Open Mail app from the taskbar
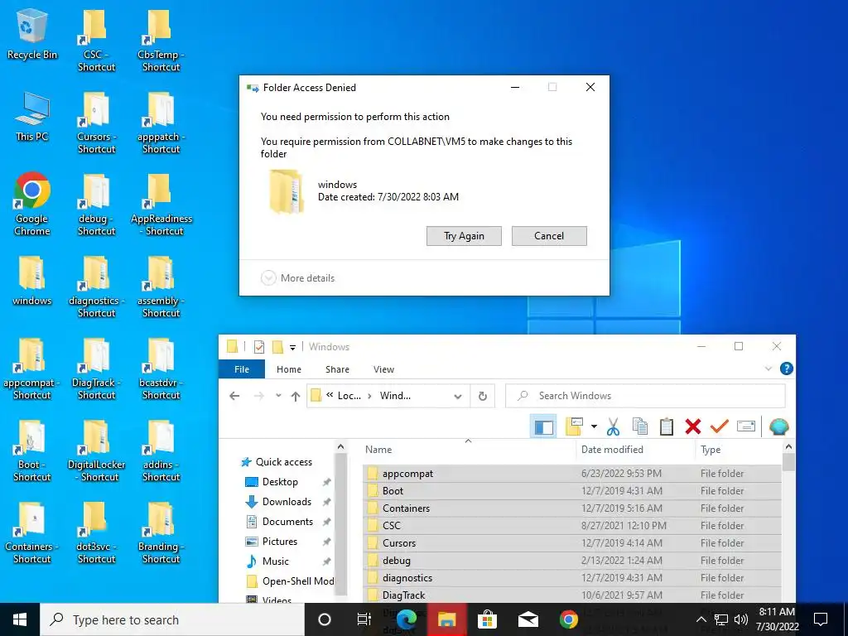This screenshot has width=848, height=636. pyautogui.click(x=528, y=619)
